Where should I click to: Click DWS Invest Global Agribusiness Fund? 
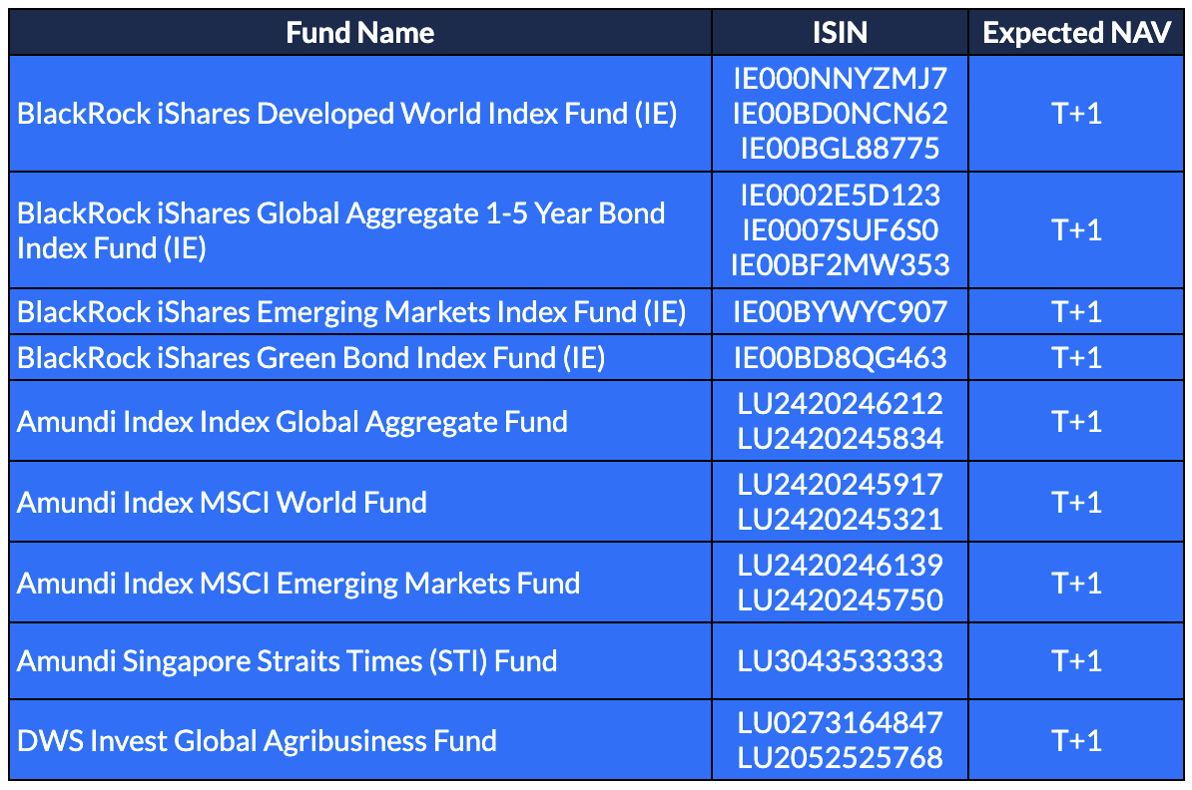(x=257, y=741)
